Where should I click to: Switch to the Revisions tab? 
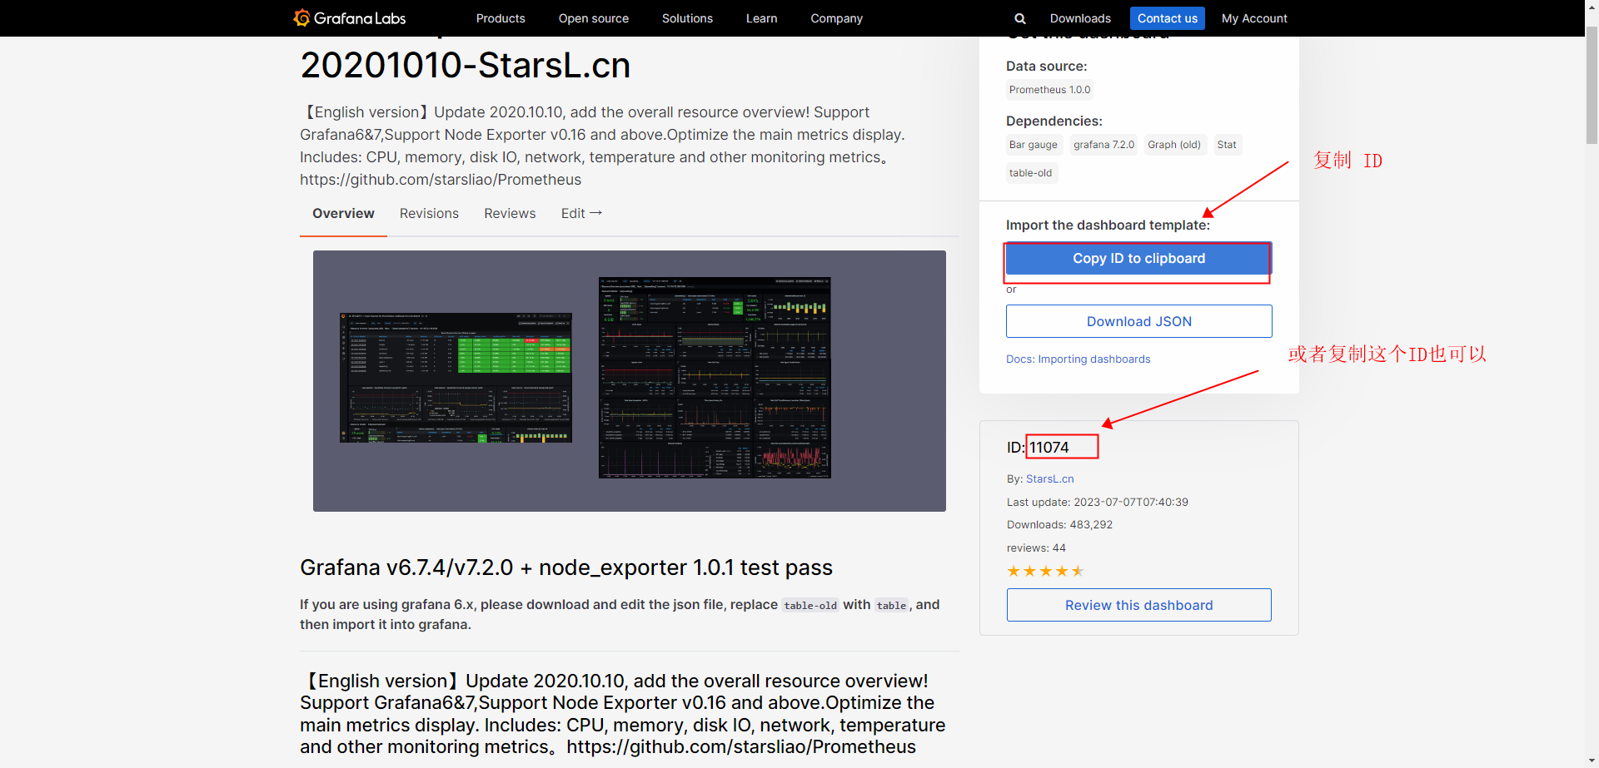[429, 214]
